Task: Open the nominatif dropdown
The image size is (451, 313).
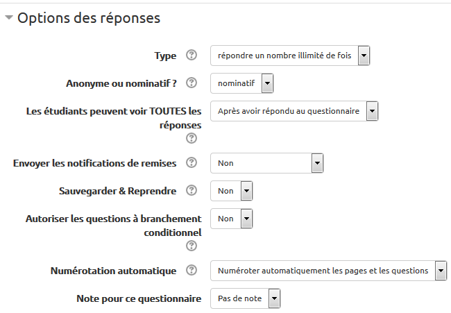Action: 242,84
